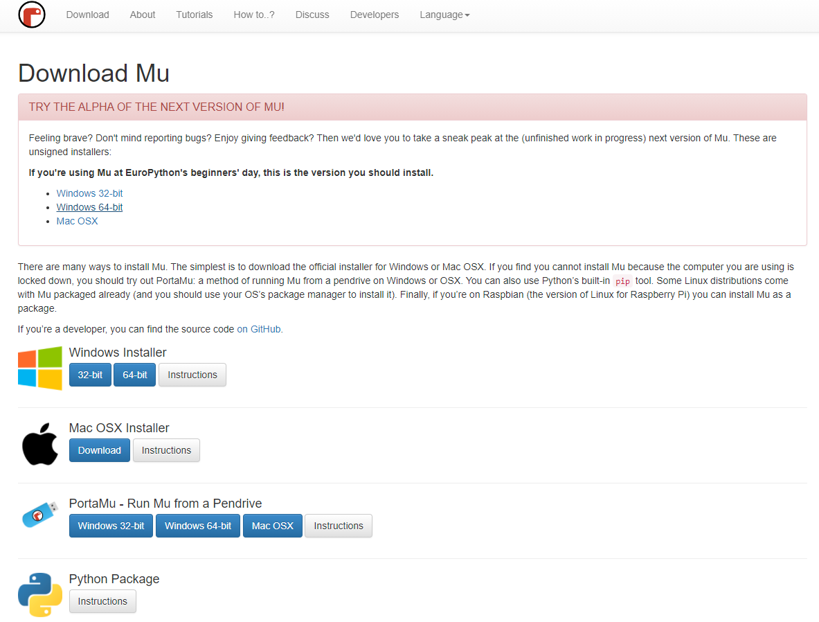Download PortaMu Windows 32-bit
819x622 pixels.
[x=111, y=526]
